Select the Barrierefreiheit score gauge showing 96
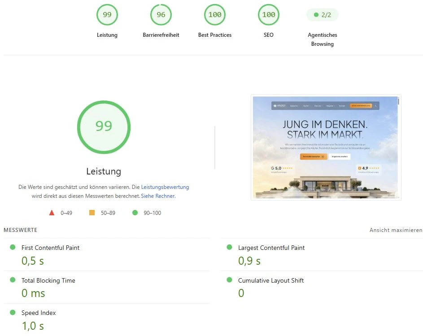This screenshot has height=336, width=423. tap(161, 14)
